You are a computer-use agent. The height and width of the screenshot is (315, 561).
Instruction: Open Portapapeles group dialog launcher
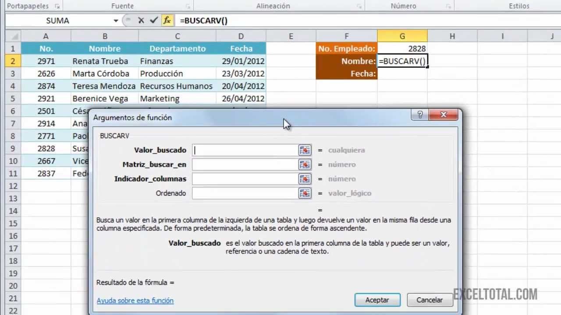(x=57, y=7)
